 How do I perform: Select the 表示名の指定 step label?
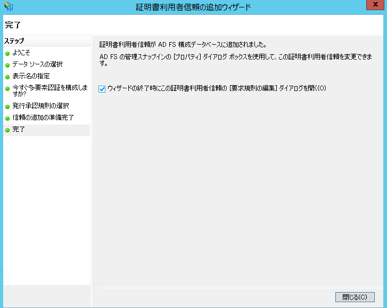[31, 76]
